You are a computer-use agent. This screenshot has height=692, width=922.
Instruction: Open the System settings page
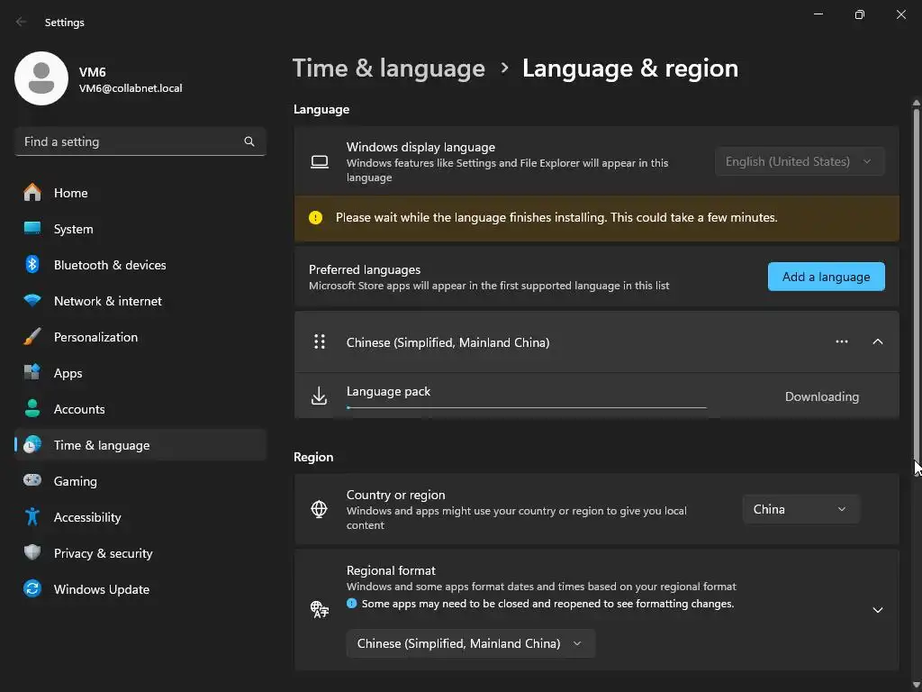73,229
